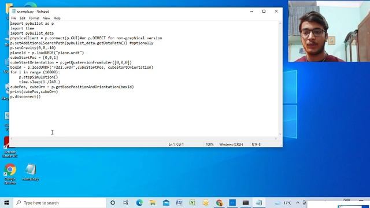Click the 'print(cubePos,cubeOrn)' line
This screenshot has height=208, width=370.
click(34, 92)
